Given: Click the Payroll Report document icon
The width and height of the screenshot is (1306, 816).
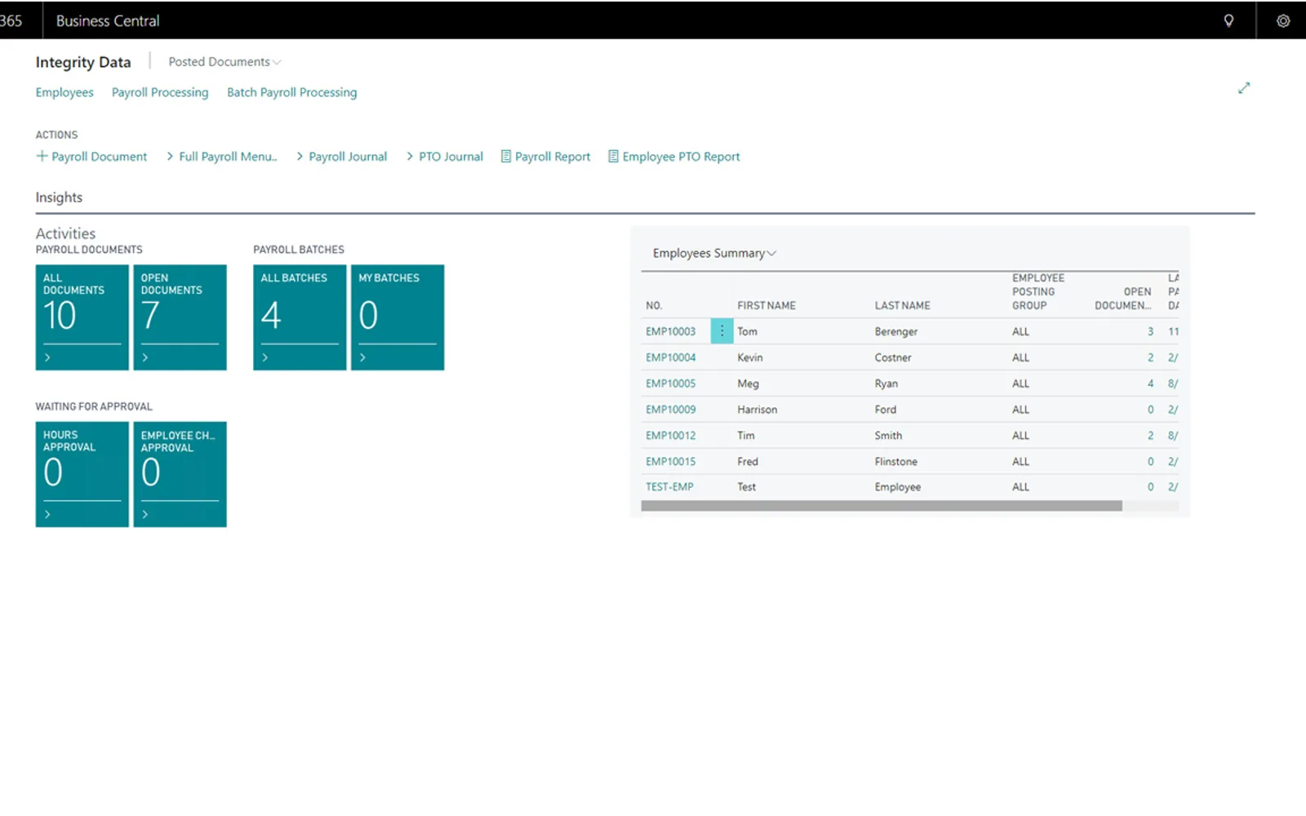Looking at the screenshot, I should [506, 156].
